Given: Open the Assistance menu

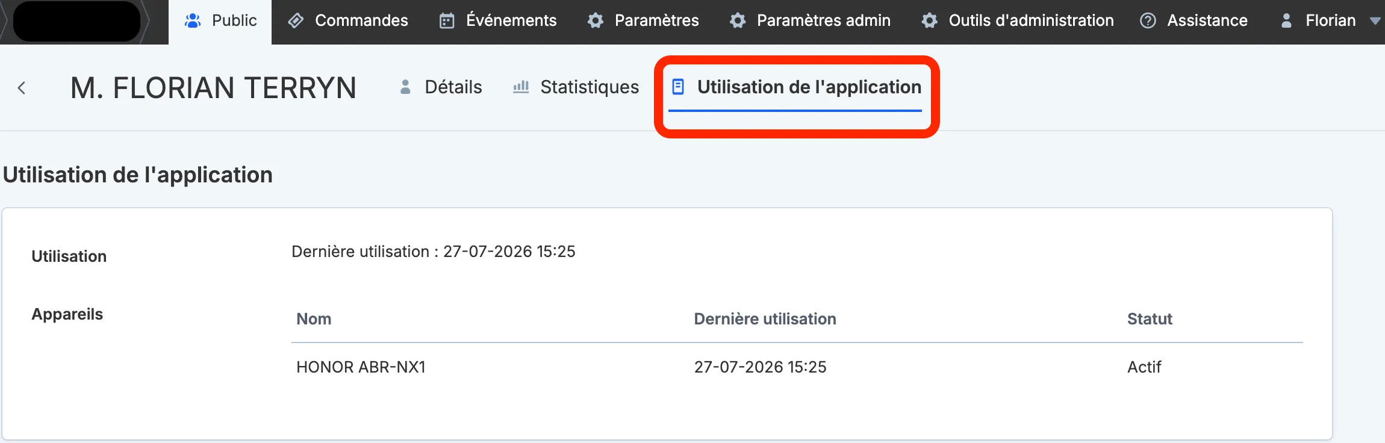Looking at the screenshot, I should pyautogui.click(x=1194, y=22).
